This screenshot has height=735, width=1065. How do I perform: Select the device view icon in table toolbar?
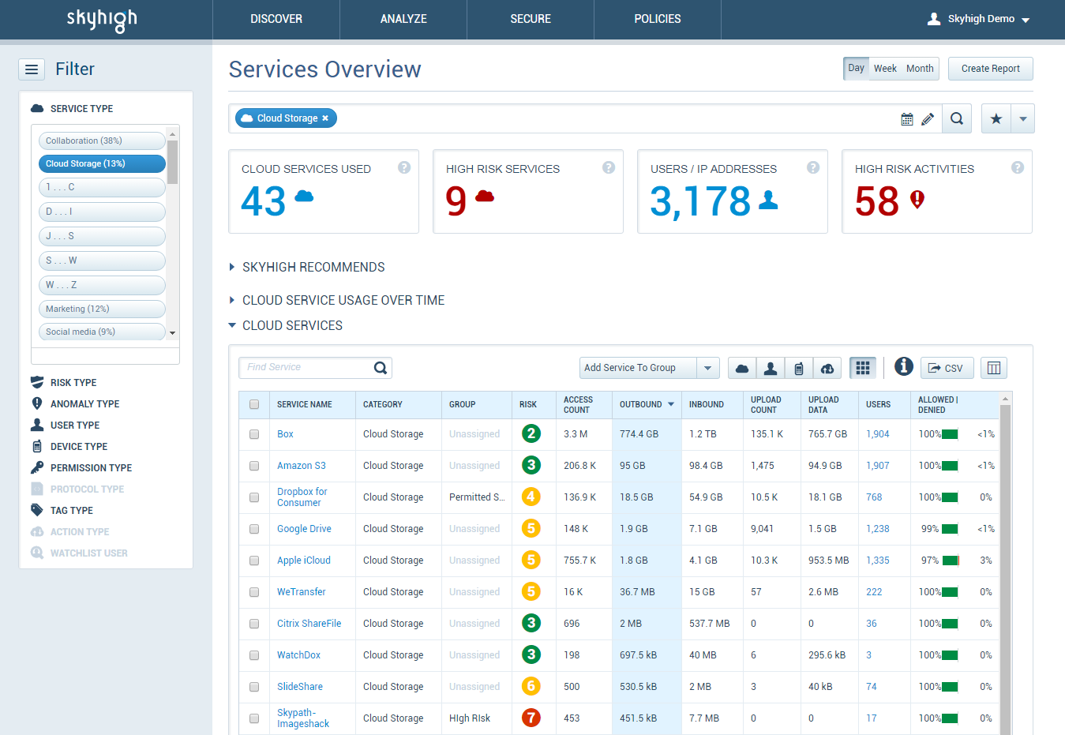pyautogui.click(x=799, y=368)
